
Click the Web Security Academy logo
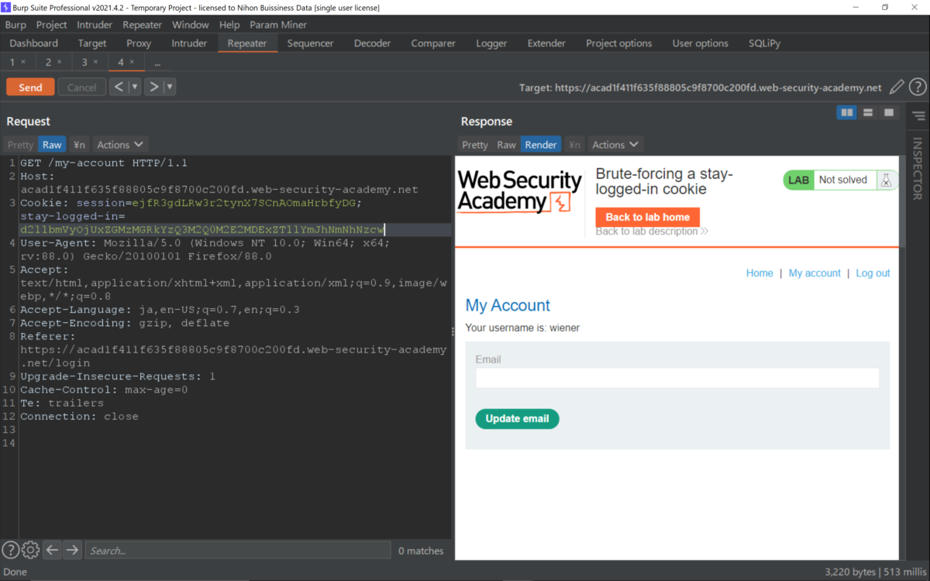point(520,192)
